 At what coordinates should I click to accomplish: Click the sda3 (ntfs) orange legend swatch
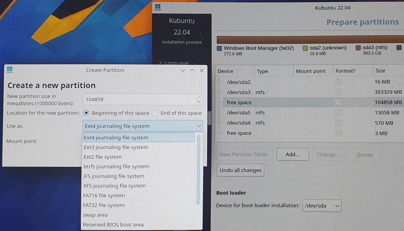(358, 48)
